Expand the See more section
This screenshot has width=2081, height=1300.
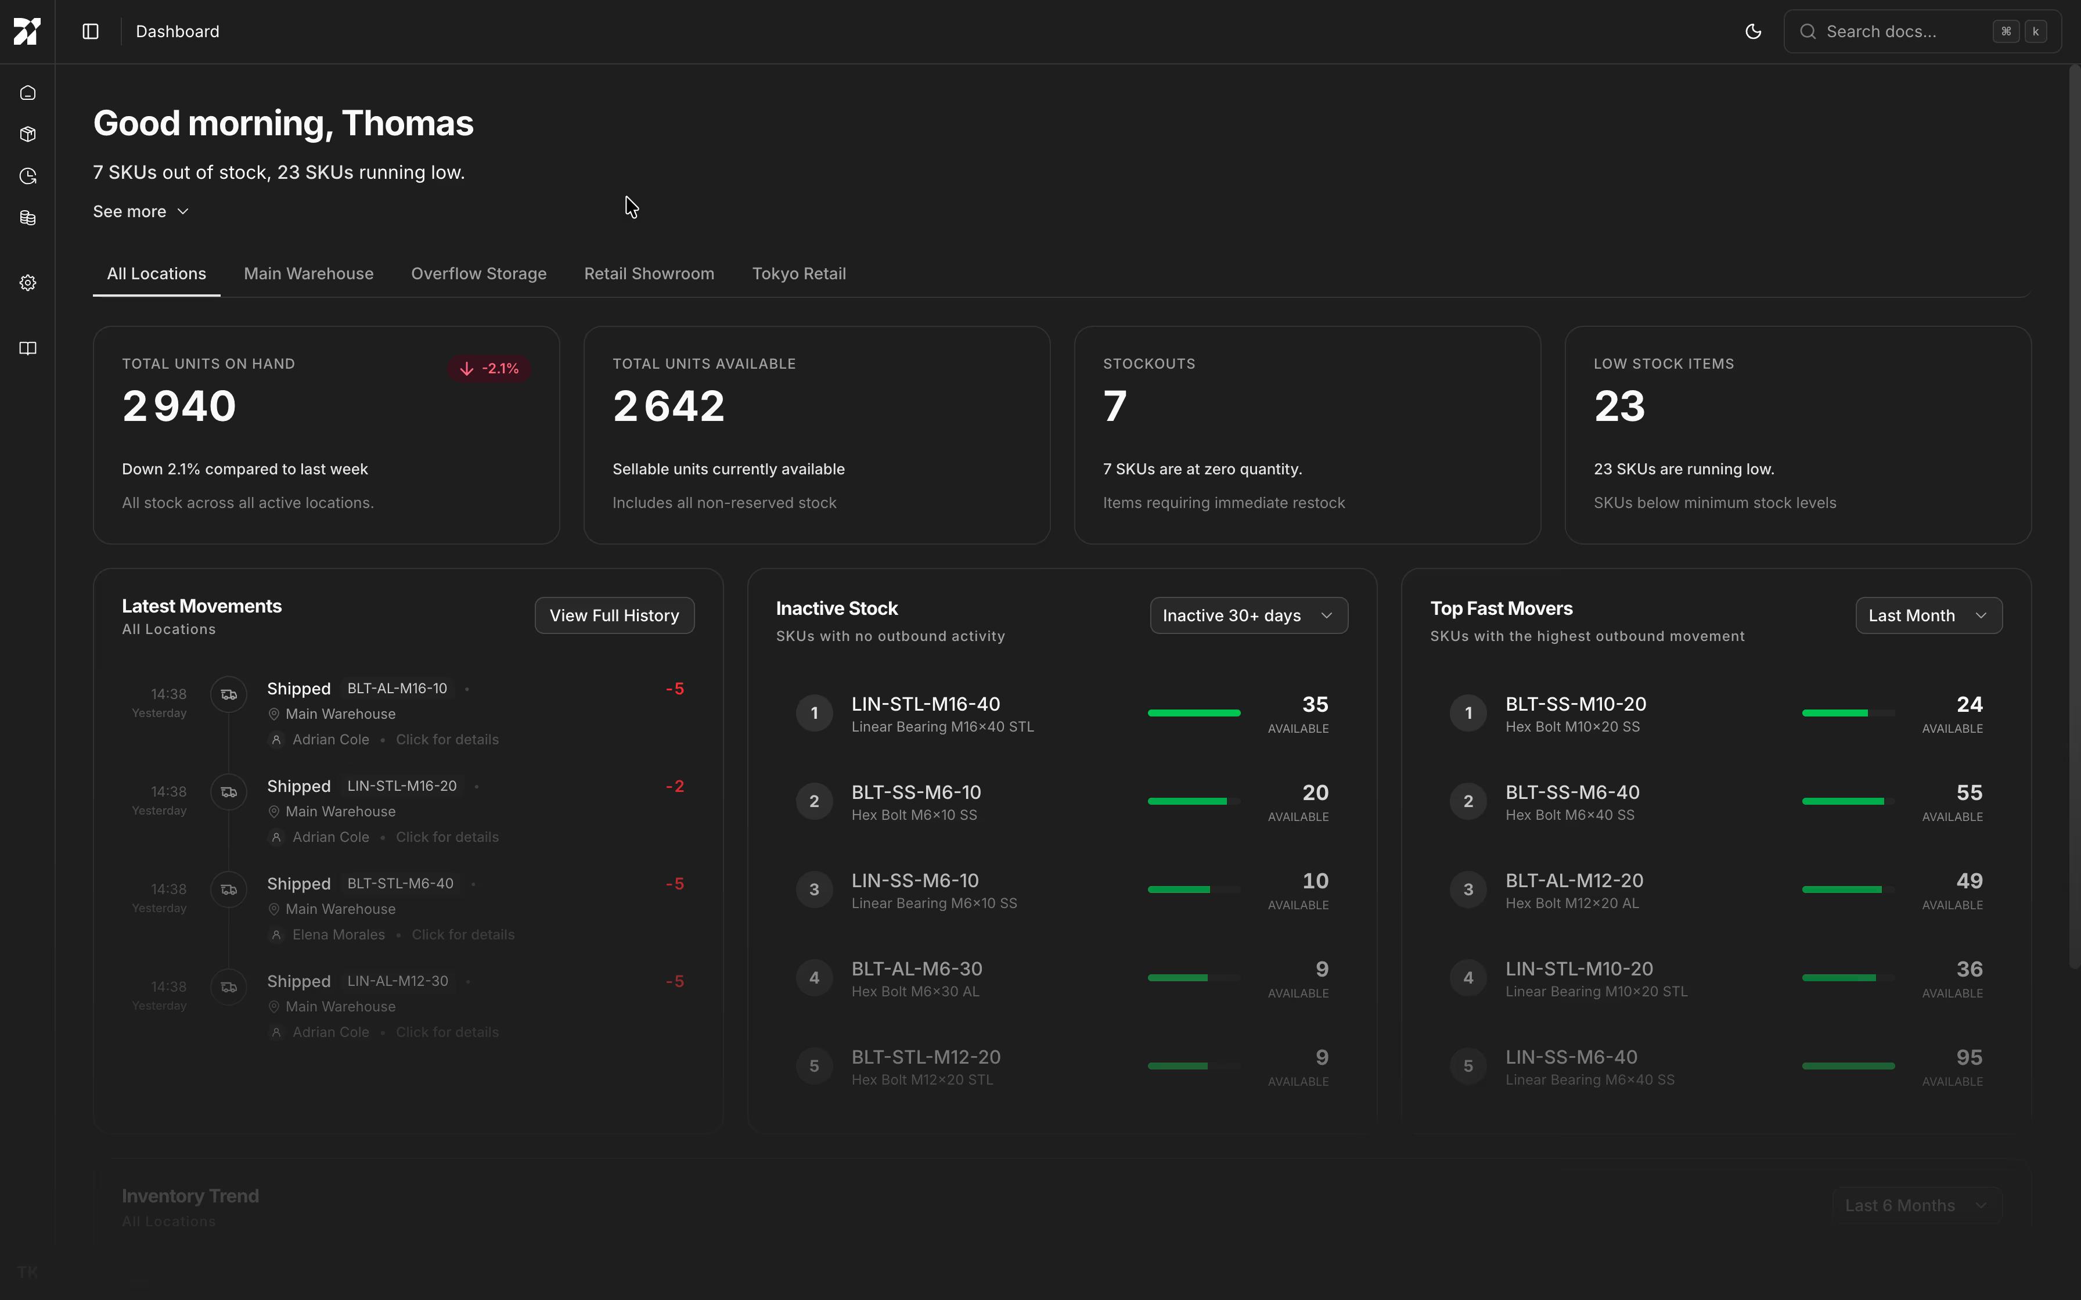tap(140, 211)
